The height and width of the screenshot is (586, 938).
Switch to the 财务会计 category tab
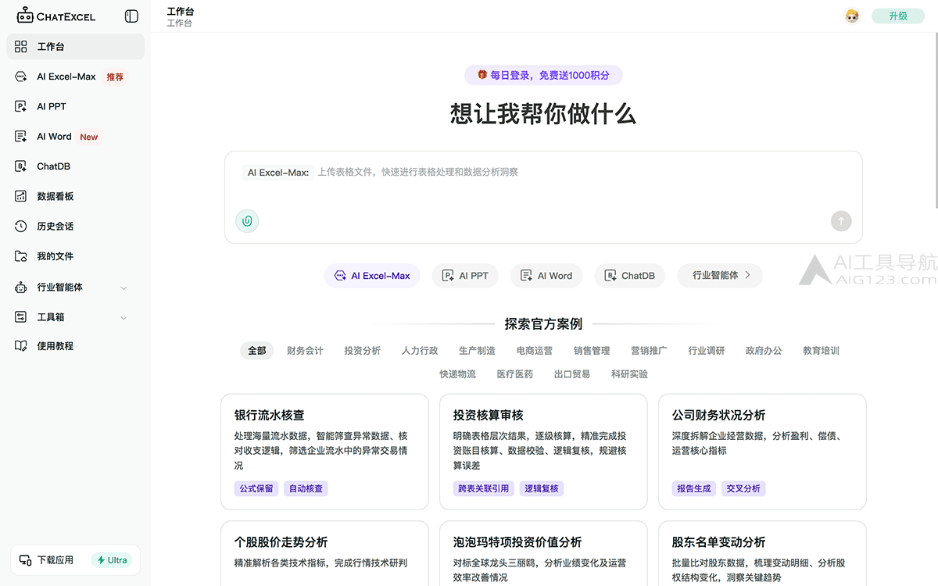(305, 351)
